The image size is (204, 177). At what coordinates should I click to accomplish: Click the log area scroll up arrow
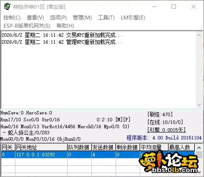(x=199, y=35)
